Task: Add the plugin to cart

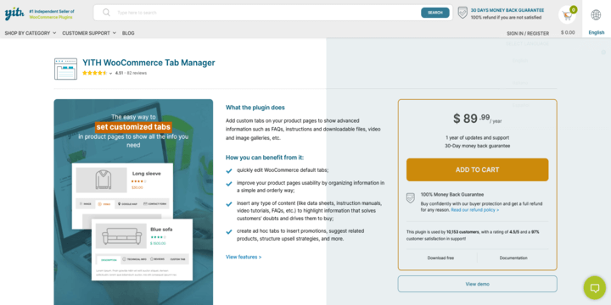Action: 477,169
